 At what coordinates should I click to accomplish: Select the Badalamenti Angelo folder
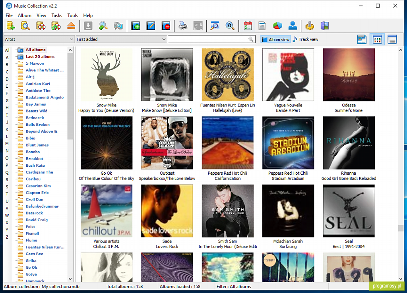[45, 97]
